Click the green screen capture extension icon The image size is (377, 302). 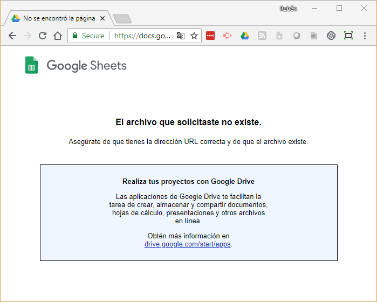pos(348,36)
